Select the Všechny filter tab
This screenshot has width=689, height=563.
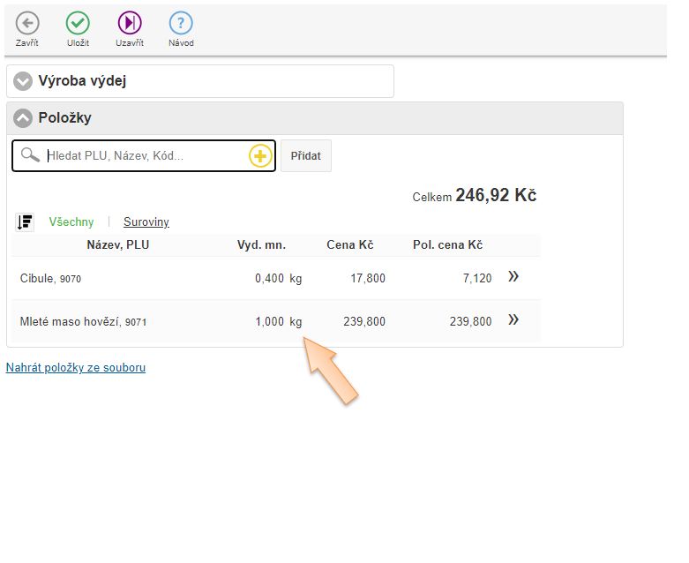71,222
